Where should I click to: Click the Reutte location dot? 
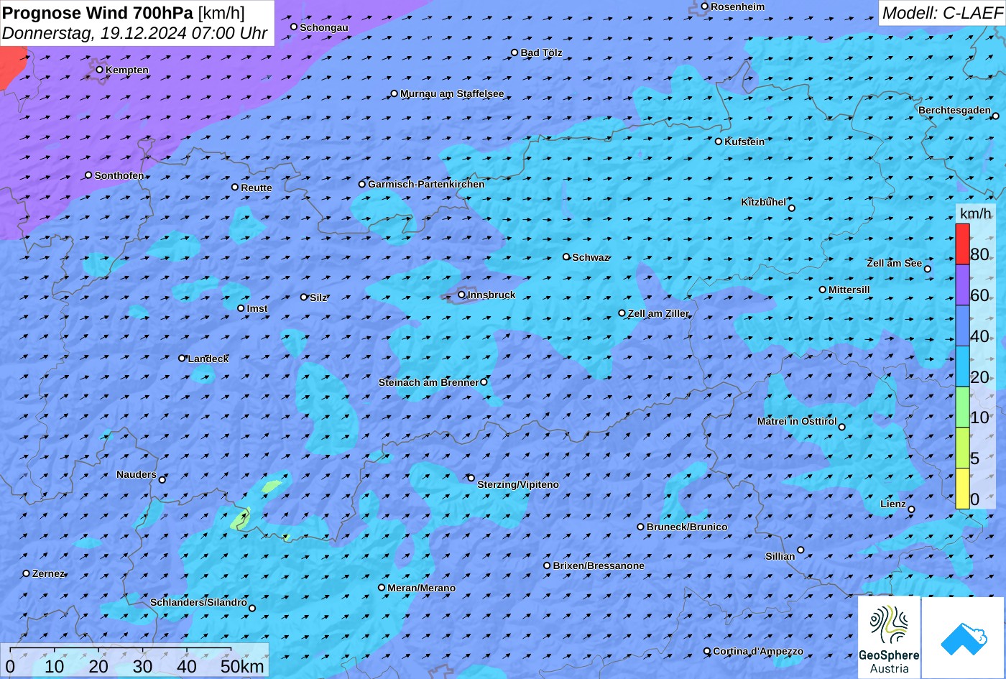tap(235, 188)
